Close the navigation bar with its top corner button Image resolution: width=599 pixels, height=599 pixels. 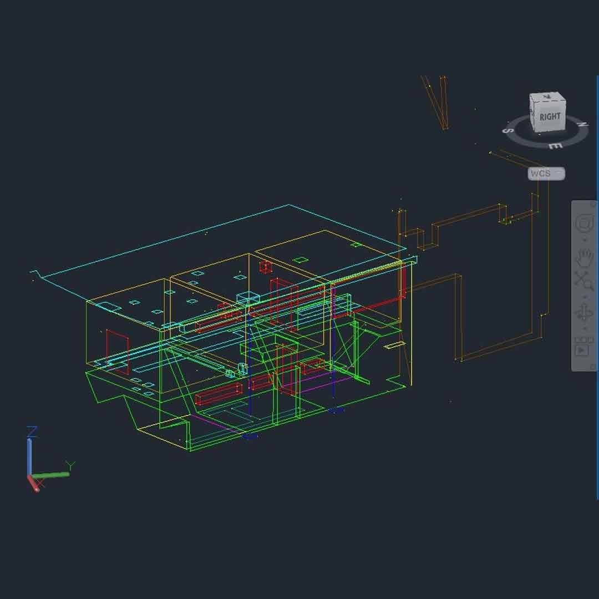click(593, 204)
